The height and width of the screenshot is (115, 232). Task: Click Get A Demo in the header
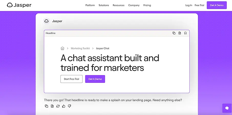217,5
